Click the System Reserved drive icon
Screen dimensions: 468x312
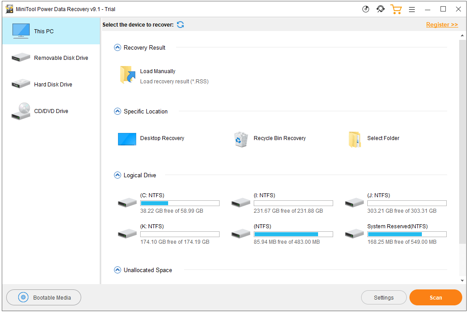point(354,234)
